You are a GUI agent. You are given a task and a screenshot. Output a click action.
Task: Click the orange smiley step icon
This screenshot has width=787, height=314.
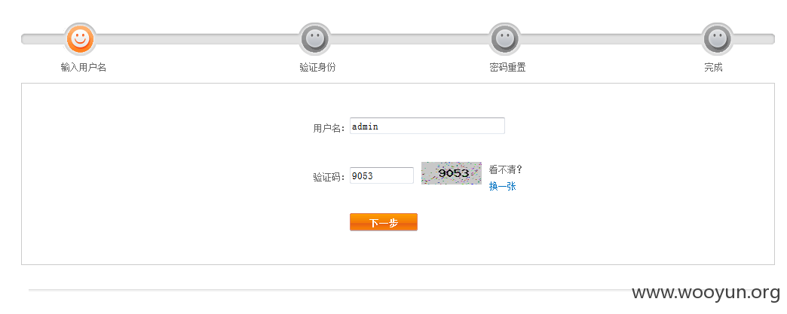[x=80, y=38]
